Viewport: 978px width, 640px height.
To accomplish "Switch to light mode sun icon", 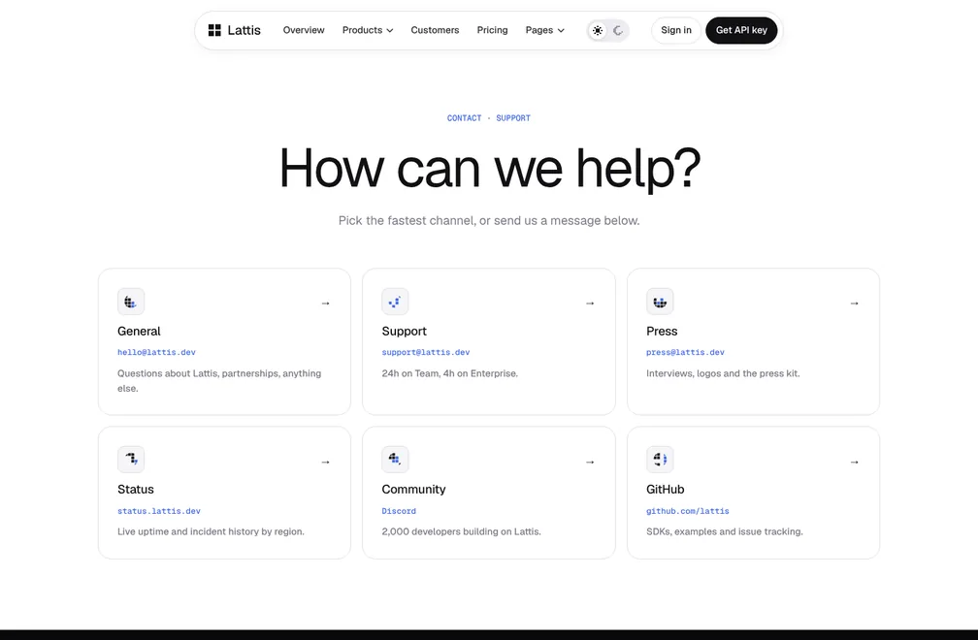I will point(598,30).
